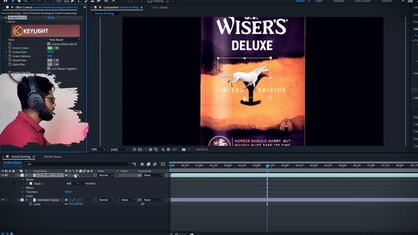The height and width of the screenshot is (235, 418).
Task: Toggle Screen Gain stopwatch
Action: (10, 52)
